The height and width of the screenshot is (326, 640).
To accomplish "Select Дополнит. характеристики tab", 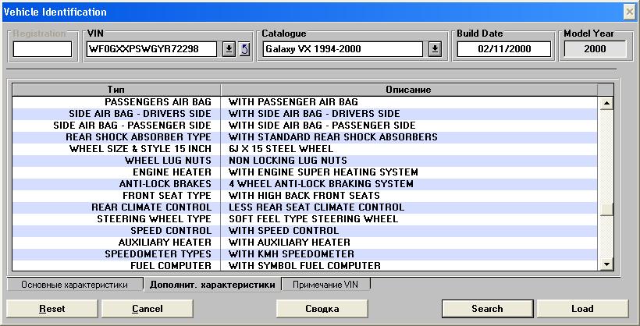I will tap(212, 285).
